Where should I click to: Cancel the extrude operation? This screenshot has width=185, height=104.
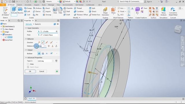[42, 71]
